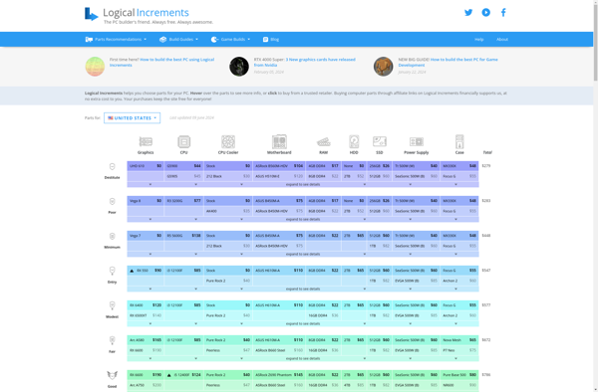The image size is (598, 392).
Task: Click the Case tower column icon
Action: 459,141
